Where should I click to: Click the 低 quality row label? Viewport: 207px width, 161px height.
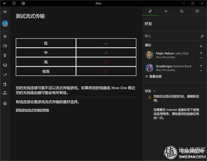[x=46, y=43]
